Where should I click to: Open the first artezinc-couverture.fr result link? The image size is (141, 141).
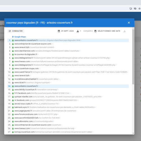(47, 40)
